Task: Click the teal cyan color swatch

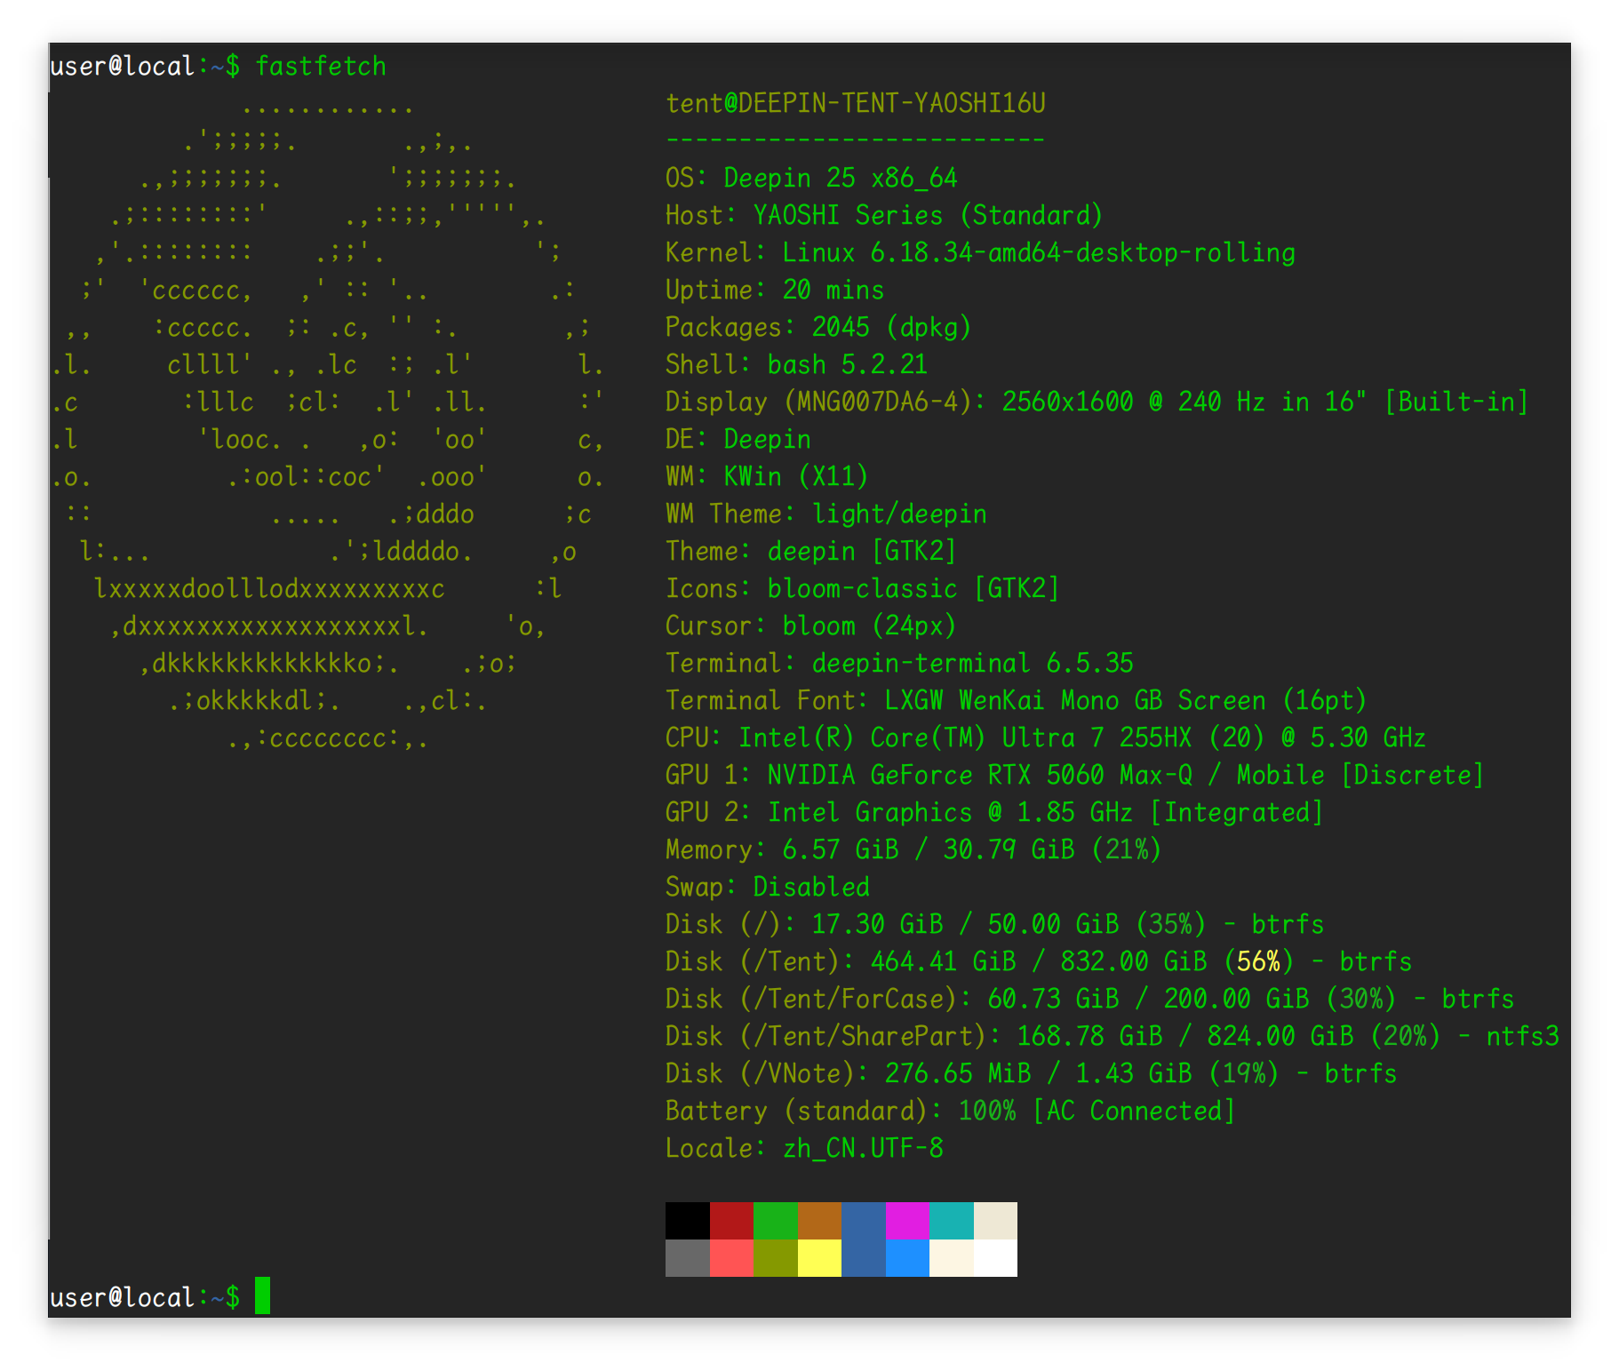Action: [x=951, y=1221]
